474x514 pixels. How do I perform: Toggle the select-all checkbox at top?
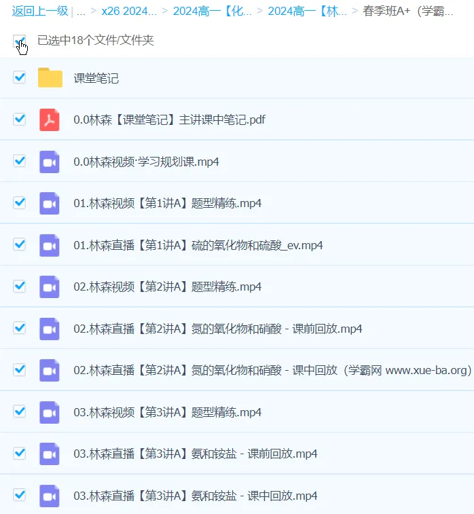click(x=20, y=41)
